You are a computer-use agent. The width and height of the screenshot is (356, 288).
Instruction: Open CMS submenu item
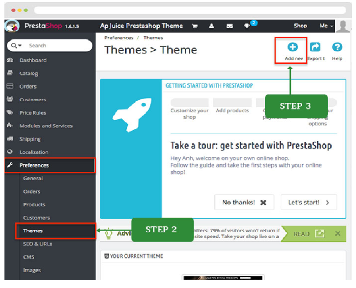coord(29,257)
